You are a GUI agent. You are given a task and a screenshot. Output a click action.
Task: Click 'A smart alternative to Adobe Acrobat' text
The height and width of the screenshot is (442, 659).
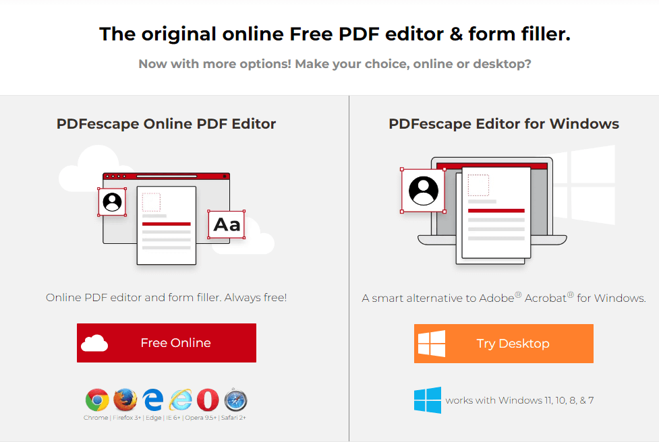click(503, 298)
